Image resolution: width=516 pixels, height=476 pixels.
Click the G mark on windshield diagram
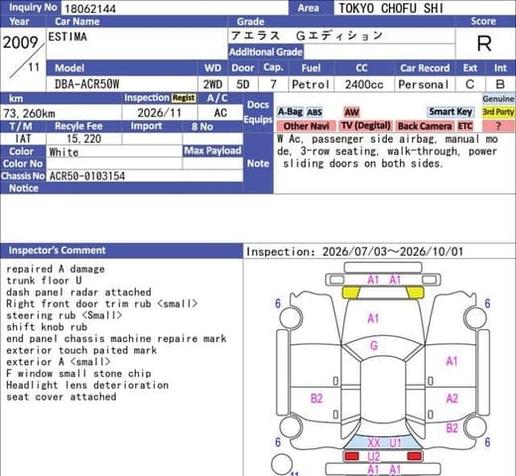[374, 346]
